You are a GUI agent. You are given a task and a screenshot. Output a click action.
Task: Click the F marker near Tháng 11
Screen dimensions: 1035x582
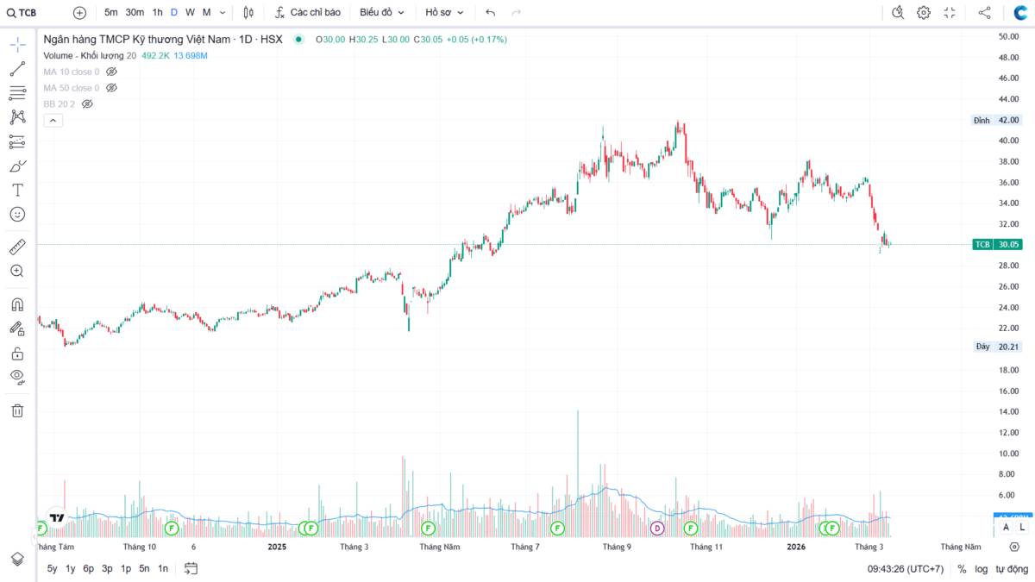690,528
